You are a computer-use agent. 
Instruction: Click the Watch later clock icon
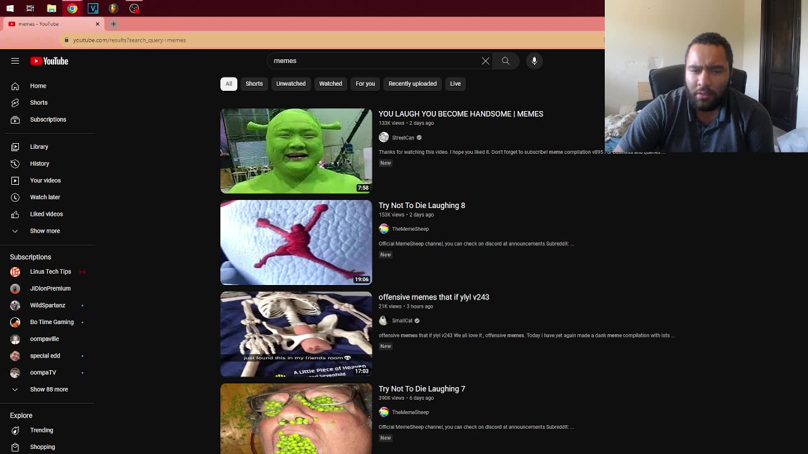point(15,197)
